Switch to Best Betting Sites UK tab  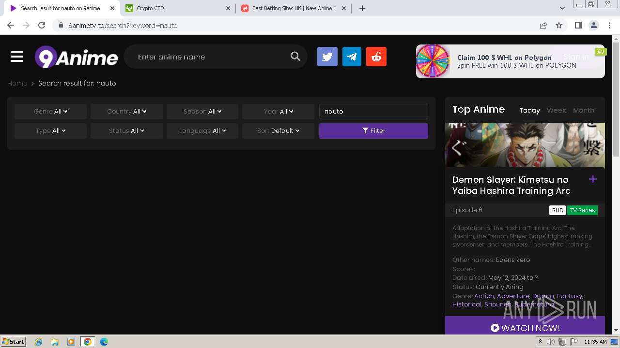point(294,8)
